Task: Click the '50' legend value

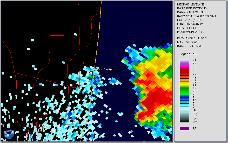Action: tap(195, 75)
